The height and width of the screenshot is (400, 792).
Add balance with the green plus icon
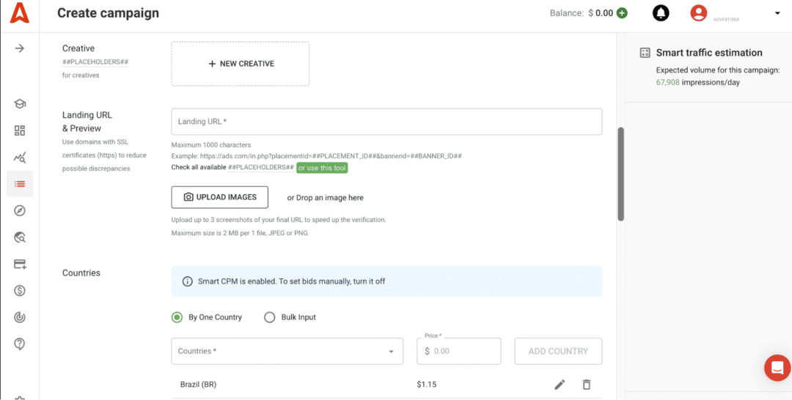click(622, 13)
